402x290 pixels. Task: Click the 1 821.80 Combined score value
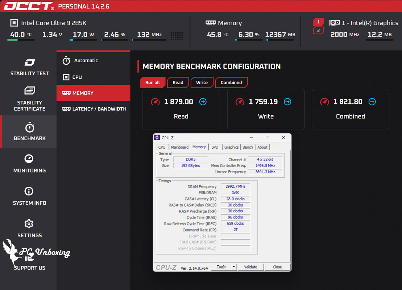[x=348, y=102]
